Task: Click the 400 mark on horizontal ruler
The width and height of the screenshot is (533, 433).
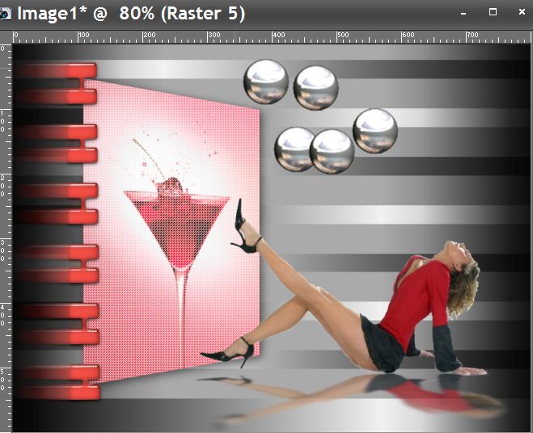Action: click(277, 36)
